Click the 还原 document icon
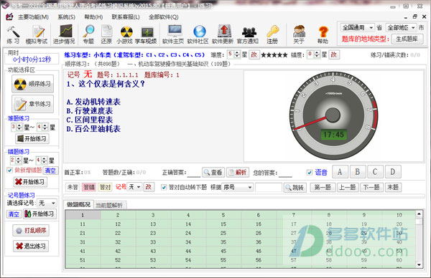 point(106,35)
